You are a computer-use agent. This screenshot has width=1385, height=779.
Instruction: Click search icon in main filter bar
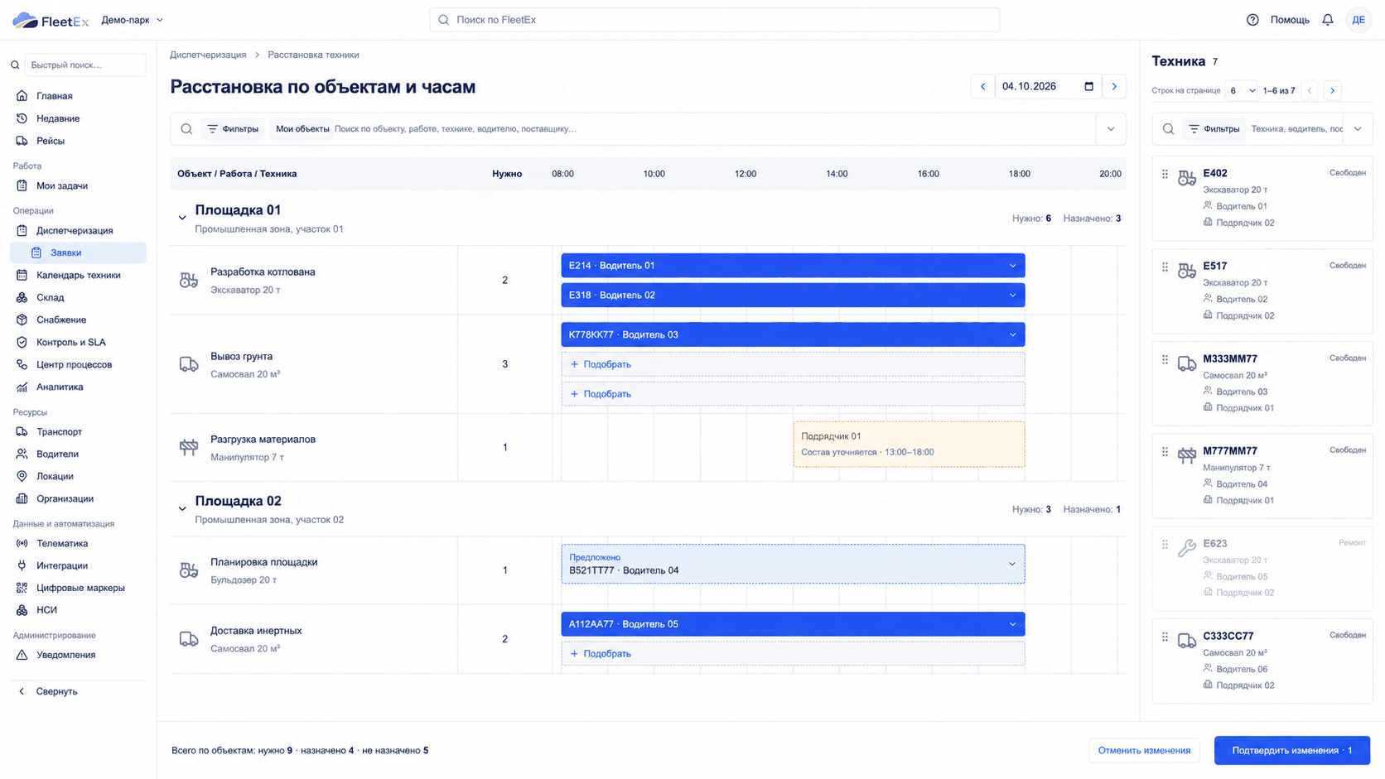click(186, 129)
